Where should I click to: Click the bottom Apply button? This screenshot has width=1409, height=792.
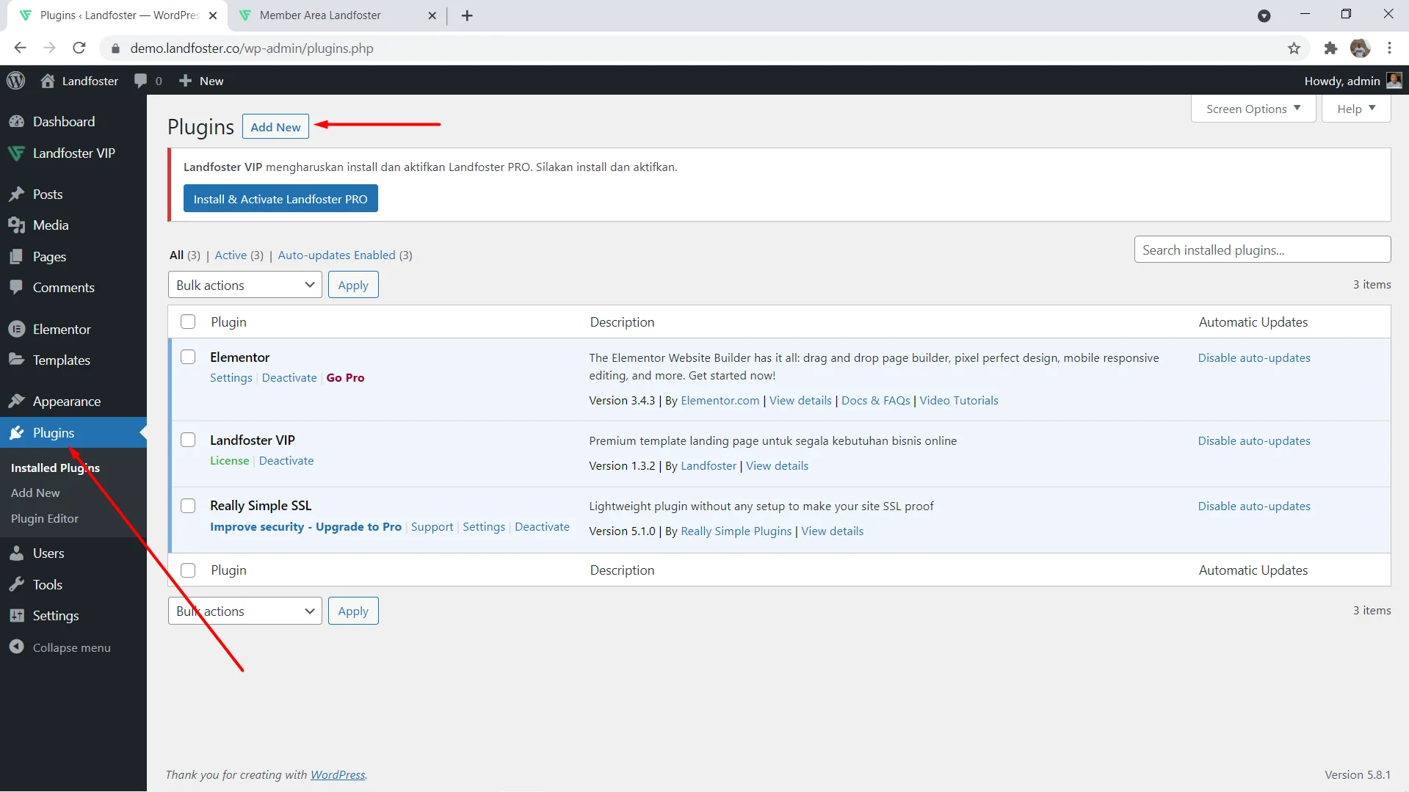pyautogui.click(x=353, y=611)
